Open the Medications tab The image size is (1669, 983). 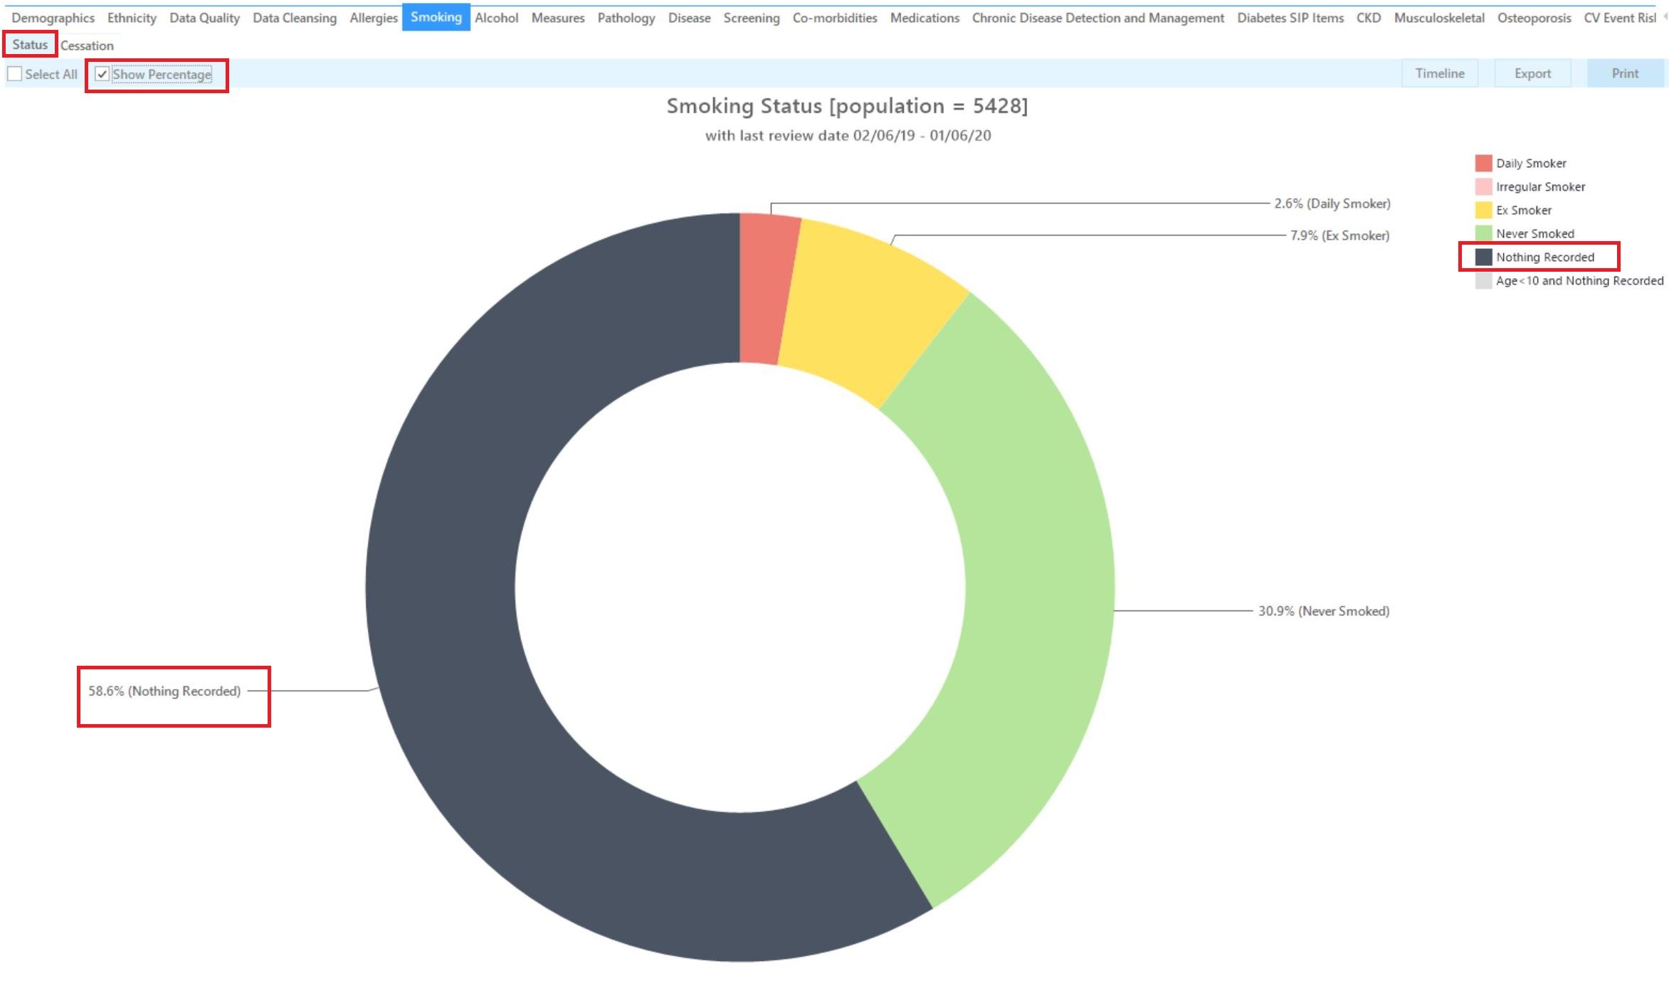coord(925,18)
